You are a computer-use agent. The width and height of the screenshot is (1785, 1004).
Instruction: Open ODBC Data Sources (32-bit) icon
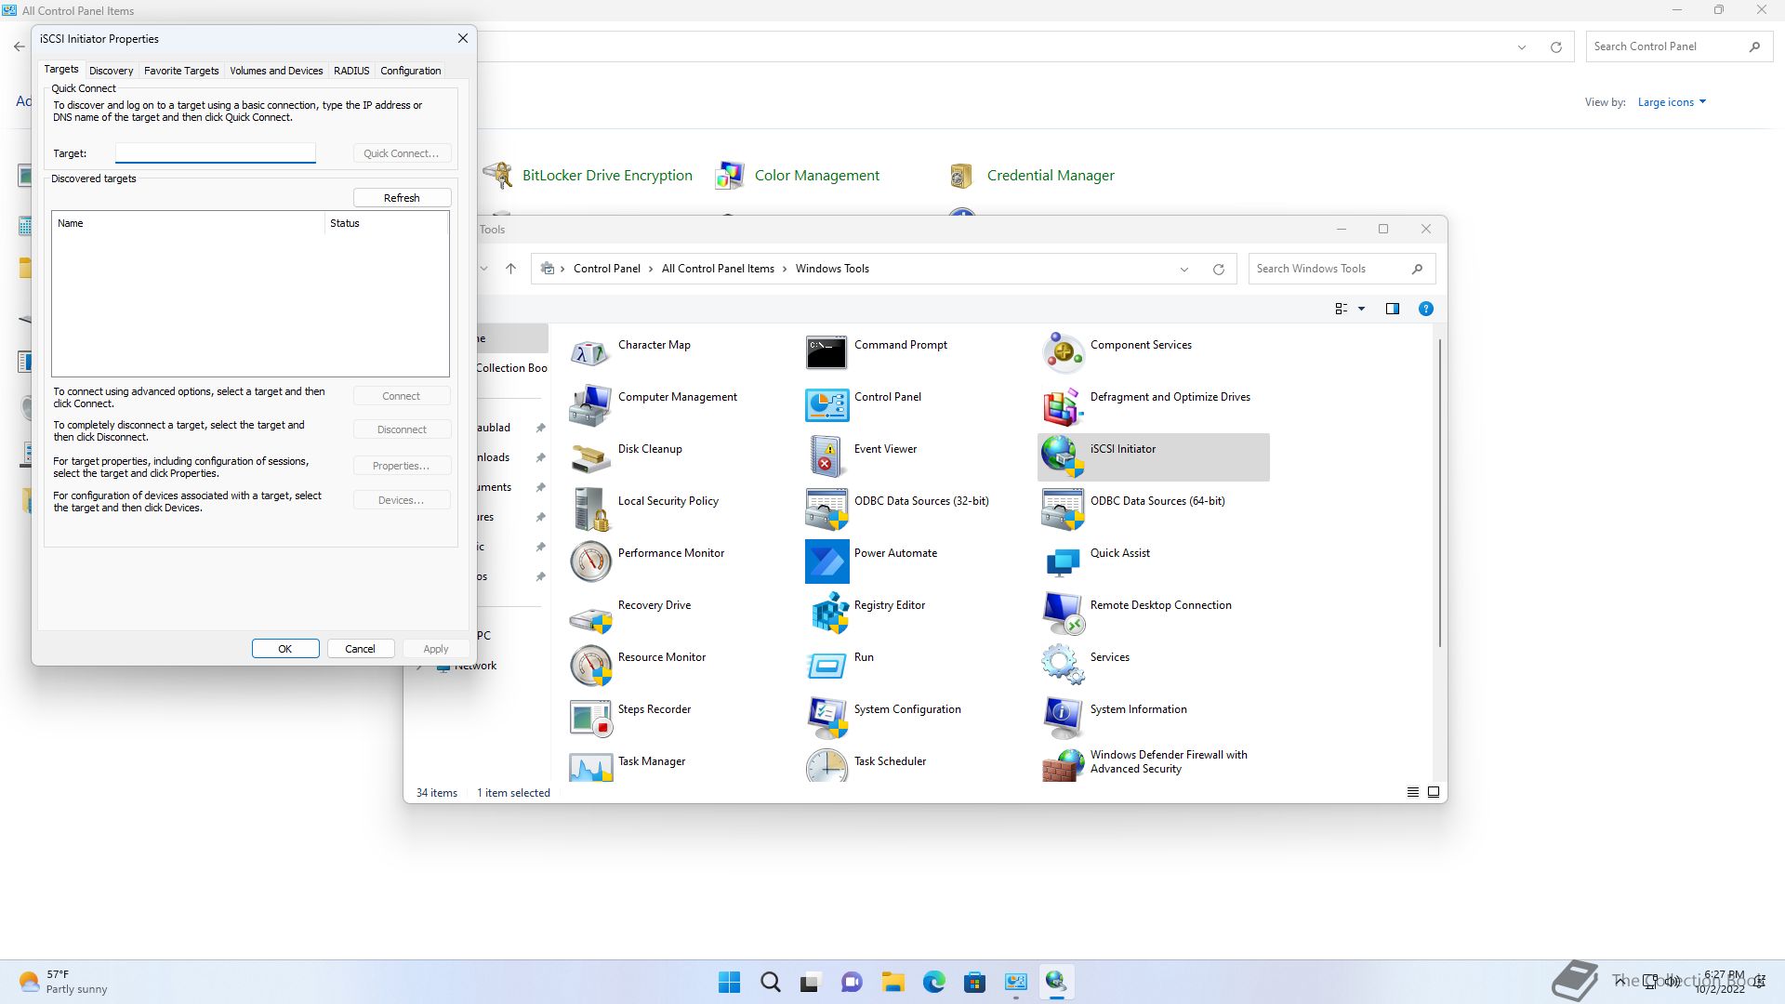pyautogui.click(x=826, y=509)
